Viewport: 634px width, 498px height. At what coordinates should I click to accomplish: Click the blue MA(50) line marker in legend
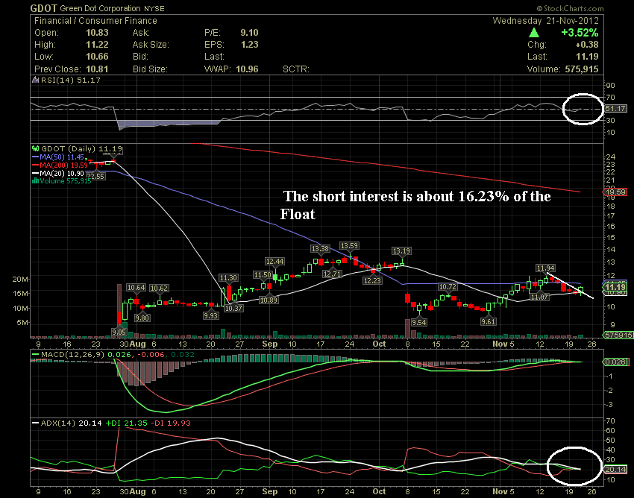point(36,157)
